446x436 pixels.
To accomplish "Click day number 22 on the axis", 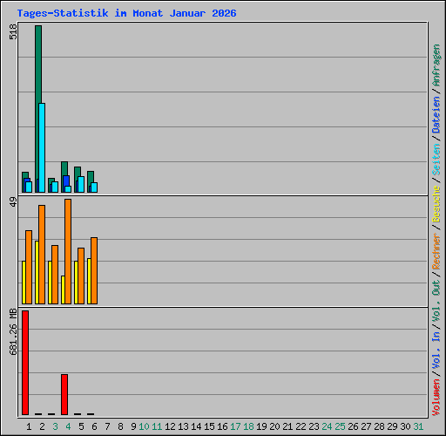I will coord(301,426).
